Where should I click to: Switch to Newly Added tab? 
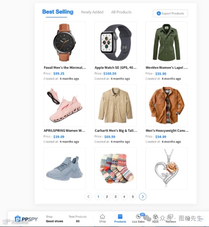tap(92, 12)
